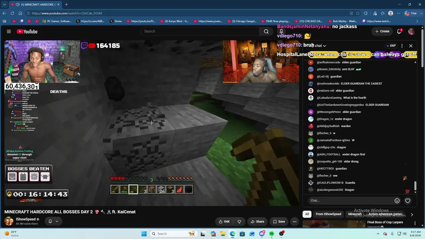This screenshot has width=425, height=239.
Task: Like the video with thumbs-up 94K
Action: tap(224, 222)
